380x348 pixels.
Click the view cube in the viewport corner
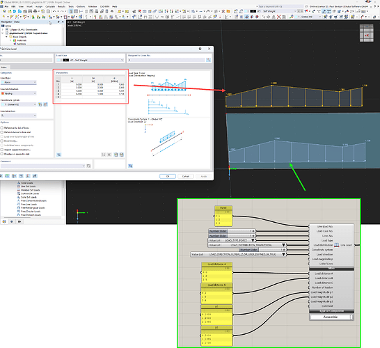[x=366, y=33]
